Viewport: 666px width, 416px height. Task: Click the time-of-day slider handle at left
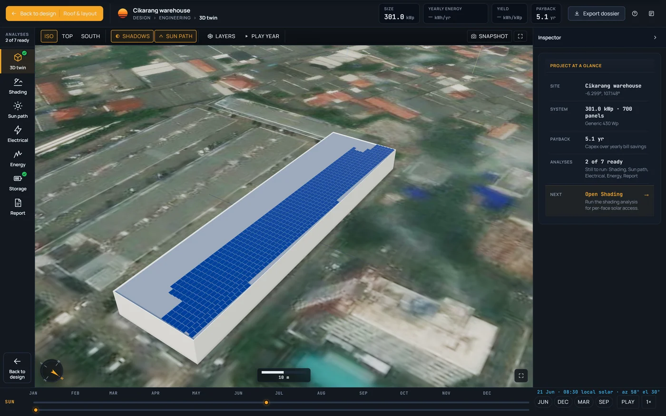tap(36, 410)
